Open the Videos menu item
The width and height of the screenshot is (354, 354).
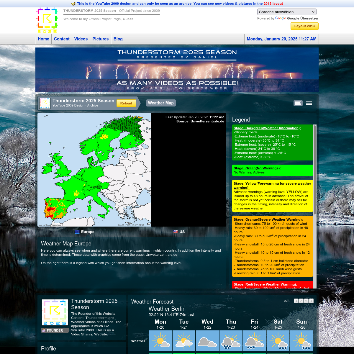point(81,39)
